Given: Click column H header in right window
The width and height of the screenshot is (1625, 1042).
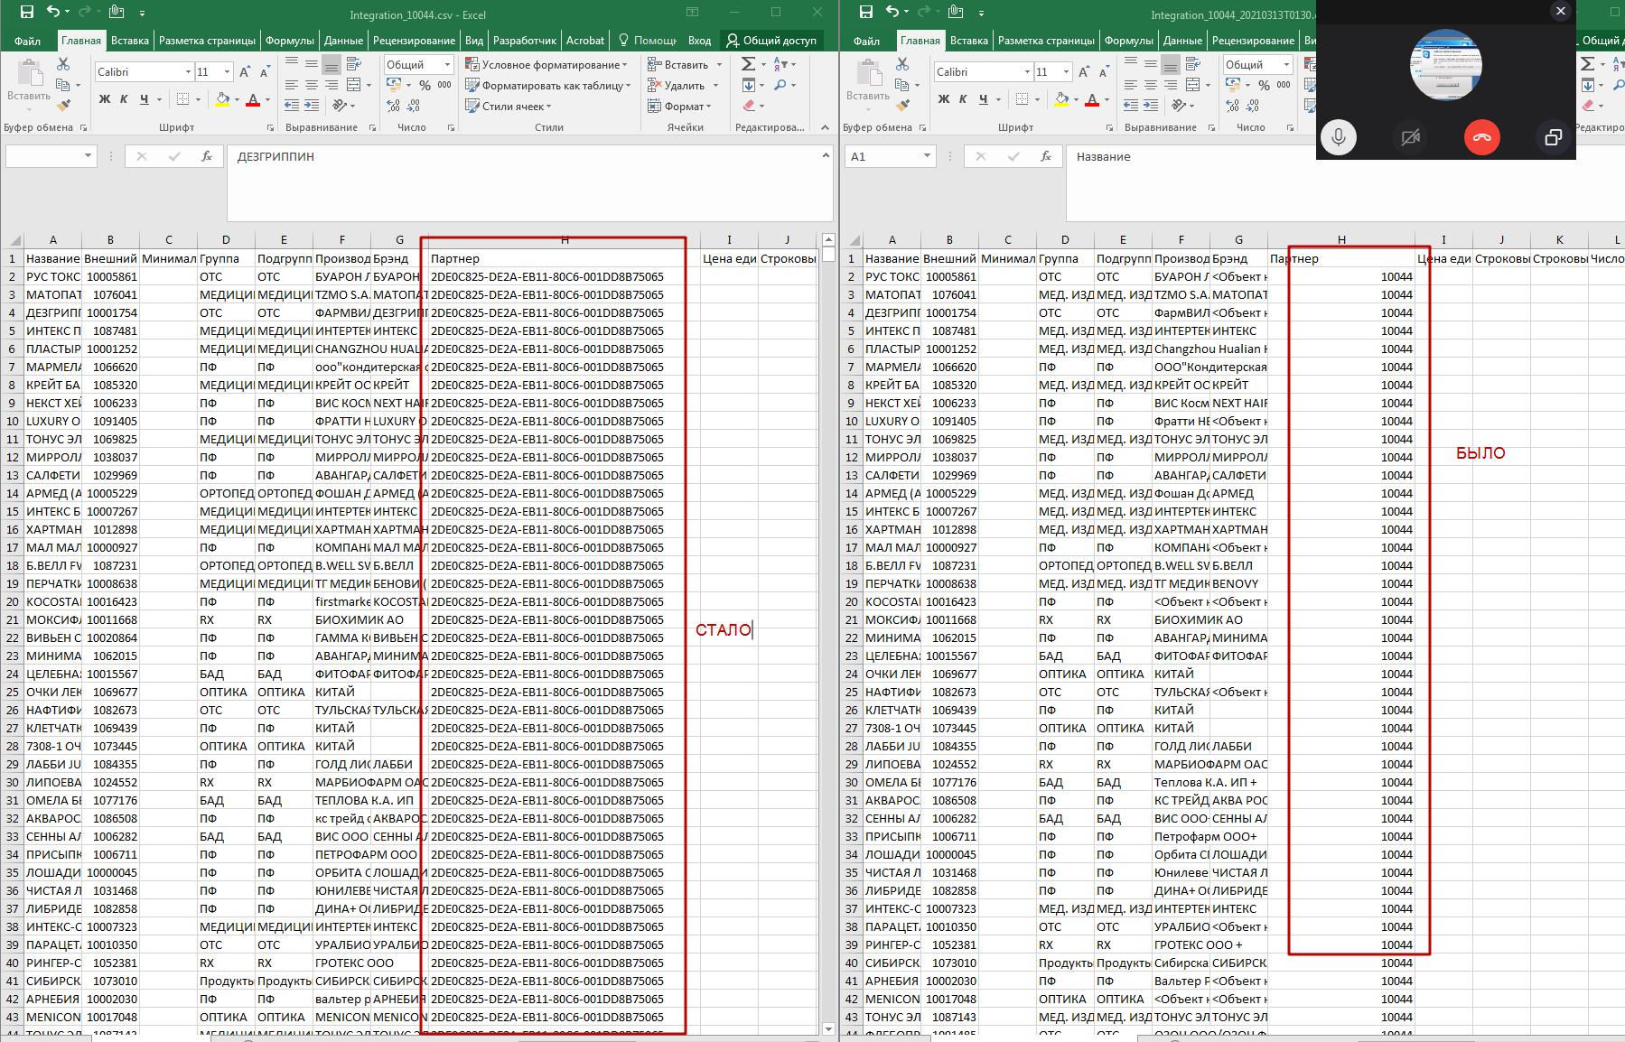Looking at the screenshot, I should pyautogui.click(x=1341, y=239).
